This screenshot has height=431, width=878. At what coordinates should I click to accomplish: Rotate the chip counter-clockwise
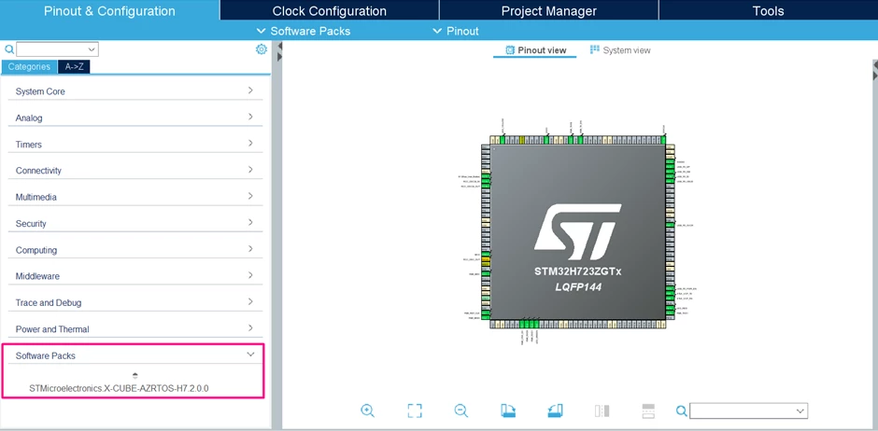pos(555,410)
